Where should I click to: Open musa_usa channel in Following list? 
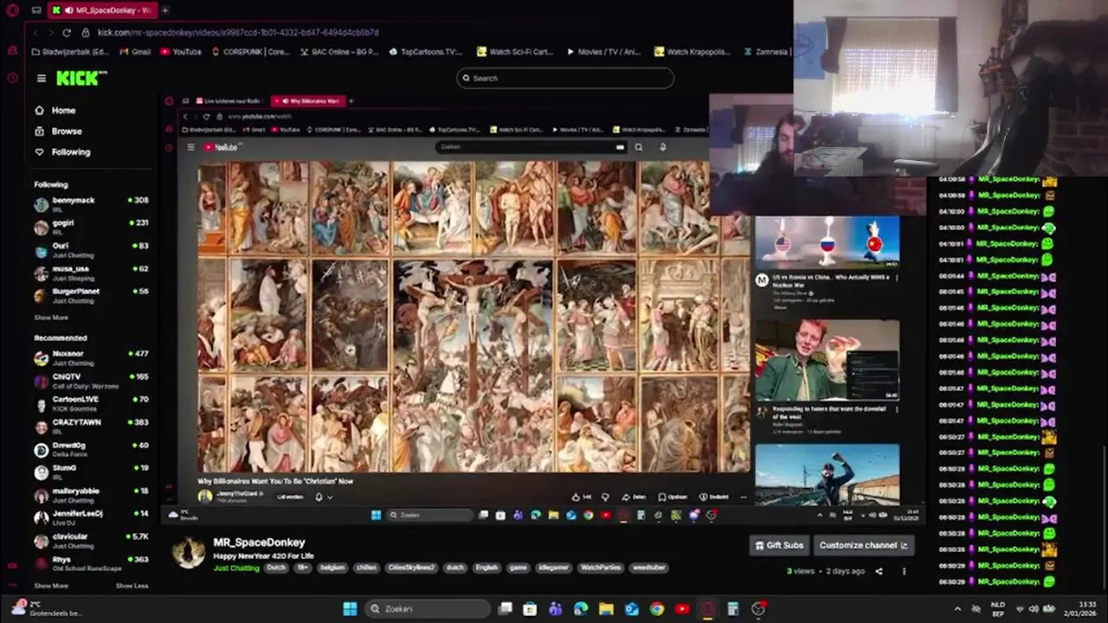pyautogui.click(x=91, y=273)
